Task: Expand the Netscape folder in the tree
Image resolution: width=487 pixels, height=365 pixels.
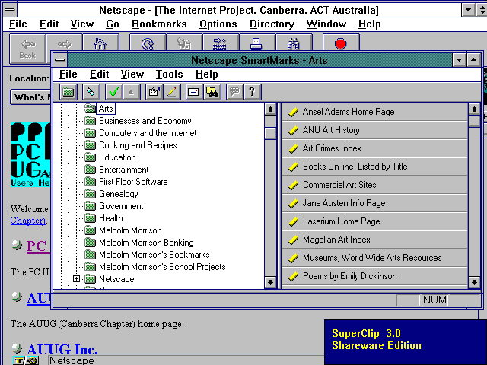Action: pos(77,279)
